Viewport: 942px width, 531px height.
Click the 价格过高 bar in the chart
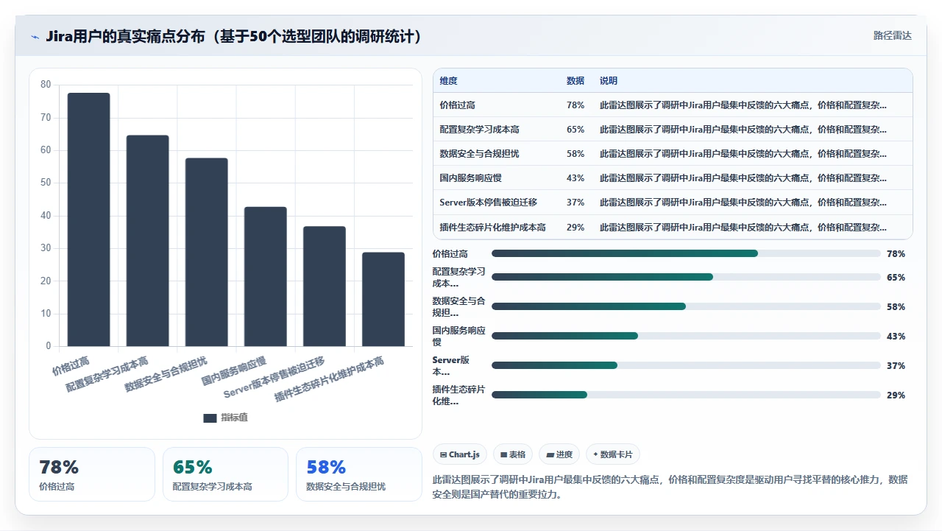coord(88,219)
